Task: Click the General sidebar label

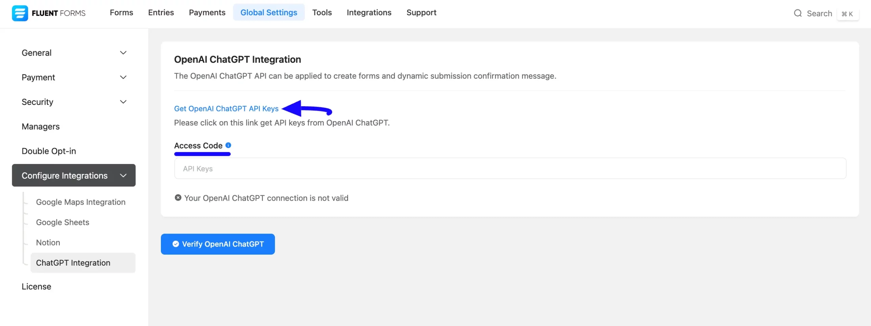Action: pos(37,53)
